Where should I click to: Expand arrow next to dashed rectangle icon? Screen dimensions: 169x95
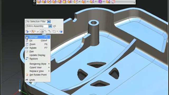pos(57,31)
